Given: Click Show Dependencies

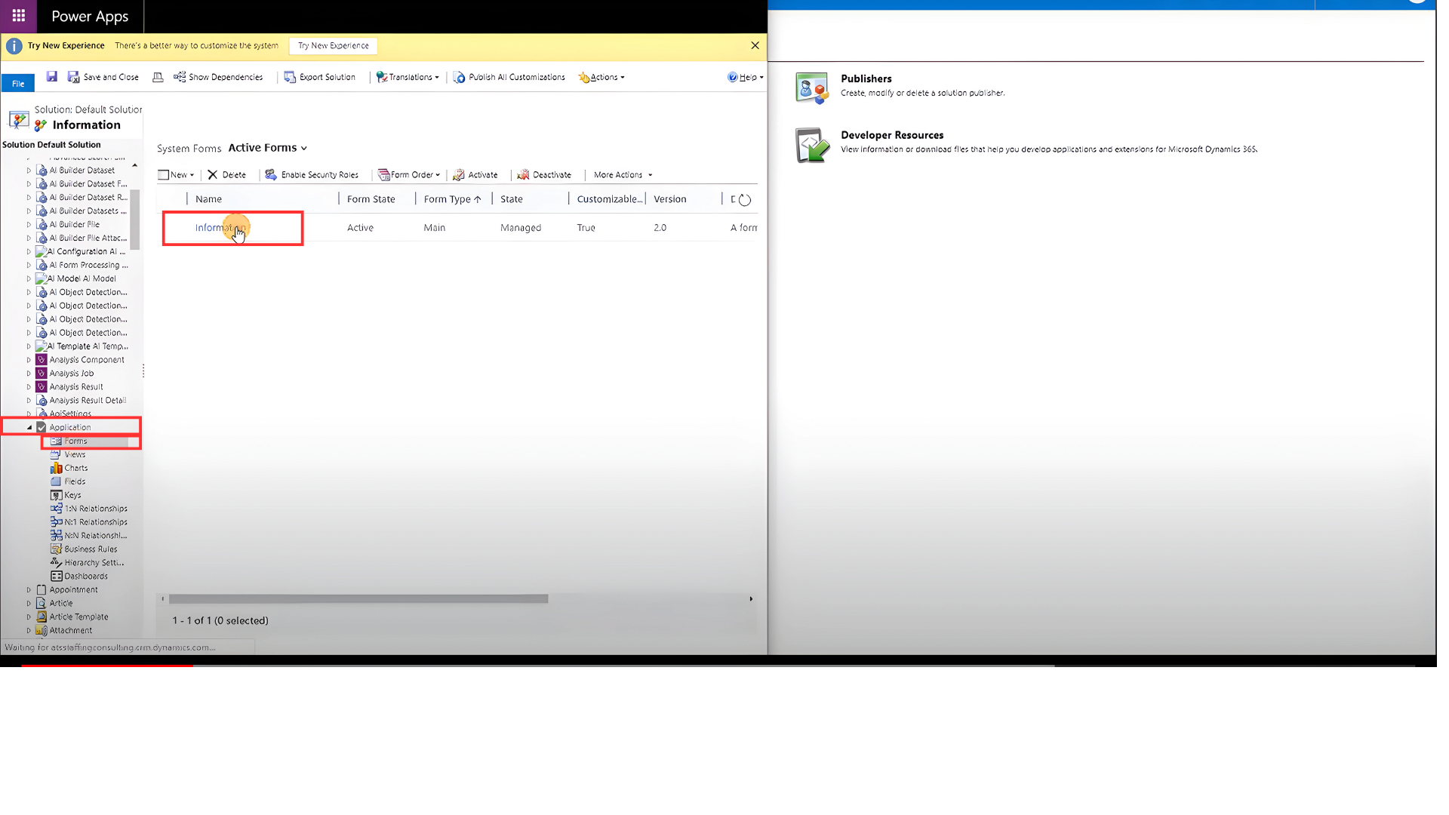Looking at the screenshot, I should (x=218, y=77).
